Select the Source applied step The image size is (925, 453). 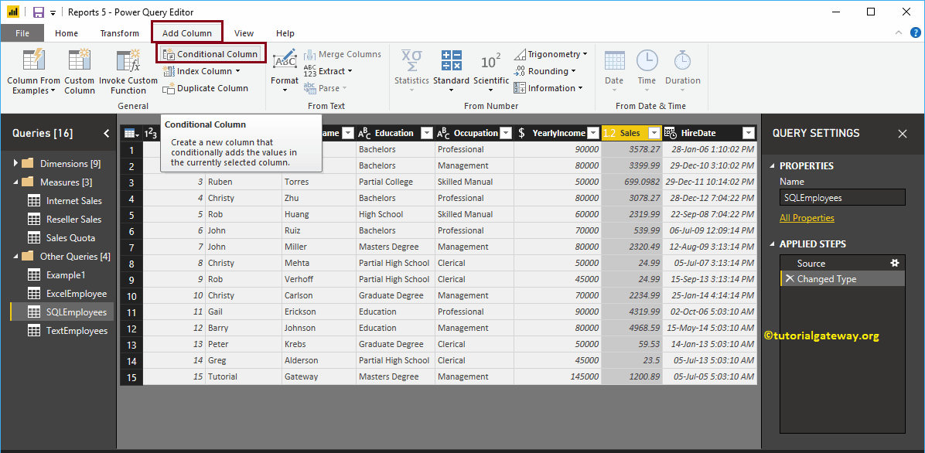point(841,264)
